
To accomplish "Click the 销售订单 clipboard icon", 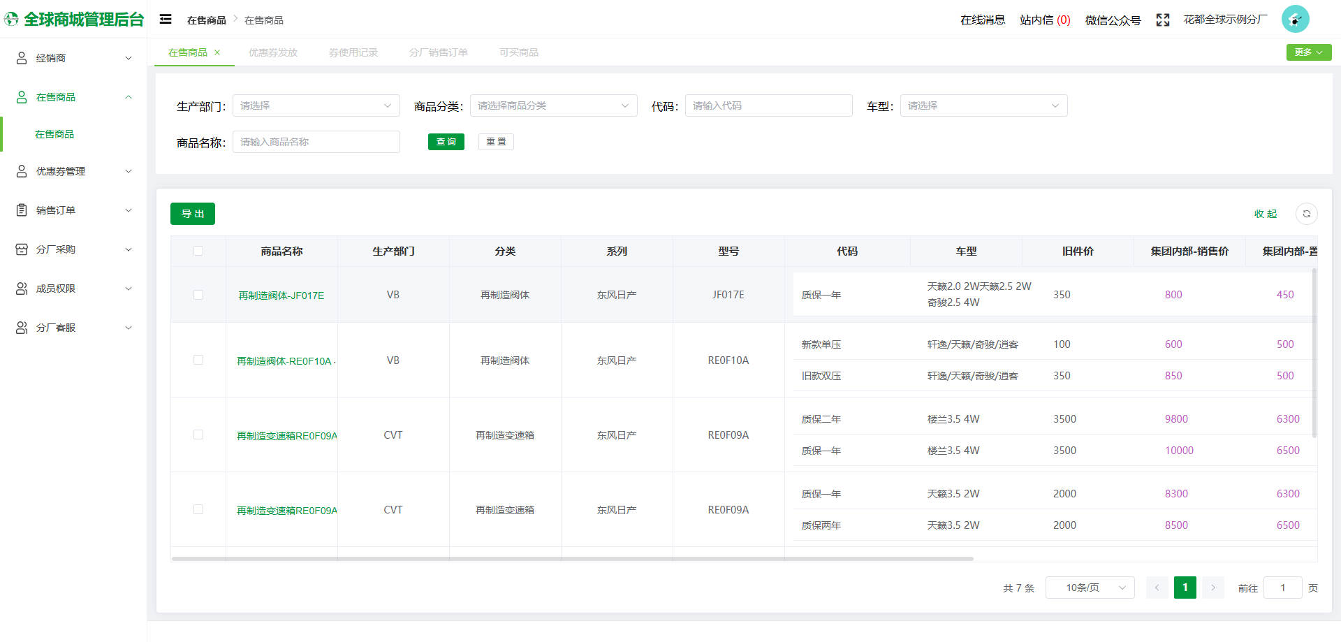I will pos(22,210).
